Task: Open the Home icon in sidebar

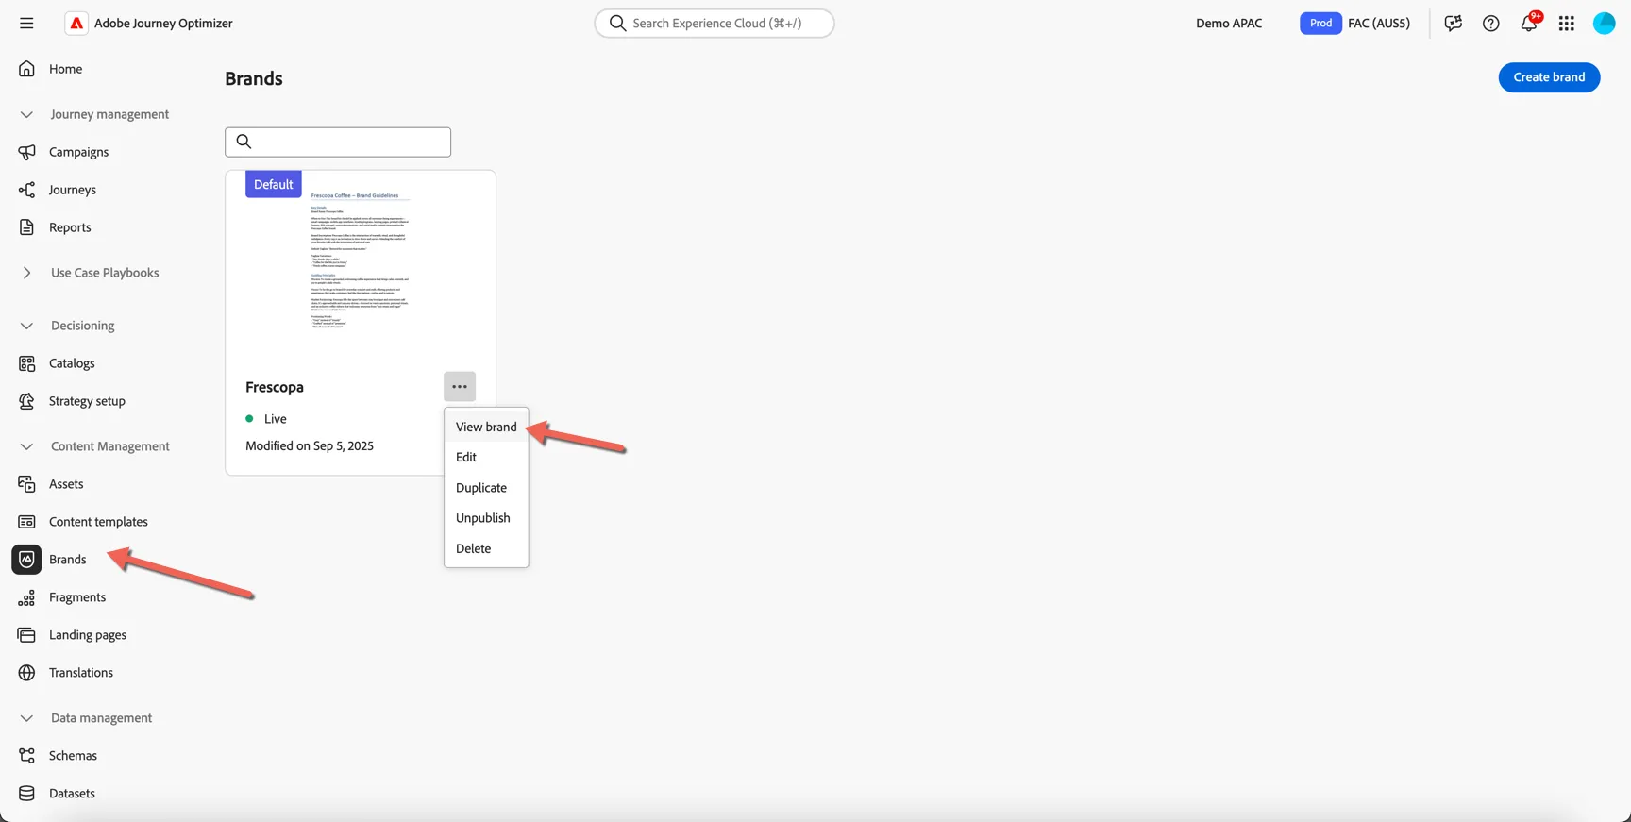Action: [26, 69]
